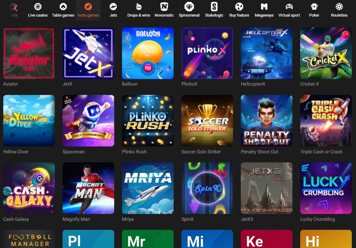
Task: Click the Magnify Man title text
Action: [x=76, y=219]
